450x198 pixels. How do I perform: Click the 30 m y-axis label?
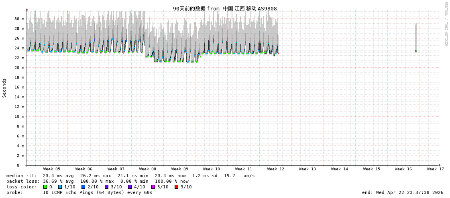pyautogui.click(x=19, y=19)
